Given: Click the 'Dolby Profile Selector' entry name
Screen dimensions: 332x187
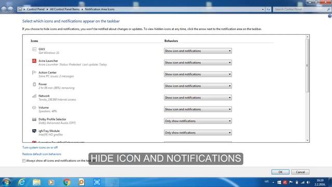Looking at the screenshot, I should point(52,119).
